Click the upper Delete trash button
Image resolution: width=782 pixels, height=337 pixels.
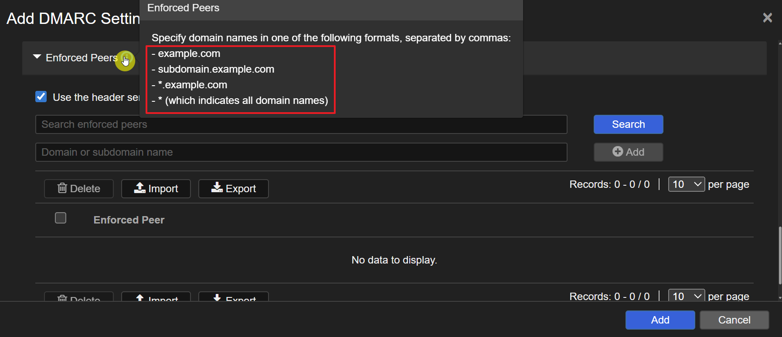(79, 189)
